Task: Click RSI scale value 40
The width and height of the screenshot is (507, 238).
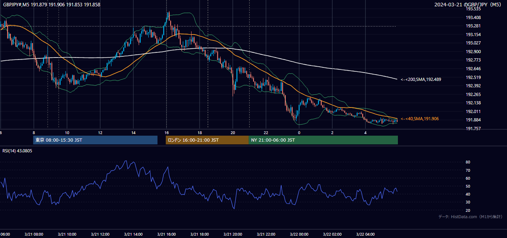Action: pyautogui.click(x=468, y=194)
